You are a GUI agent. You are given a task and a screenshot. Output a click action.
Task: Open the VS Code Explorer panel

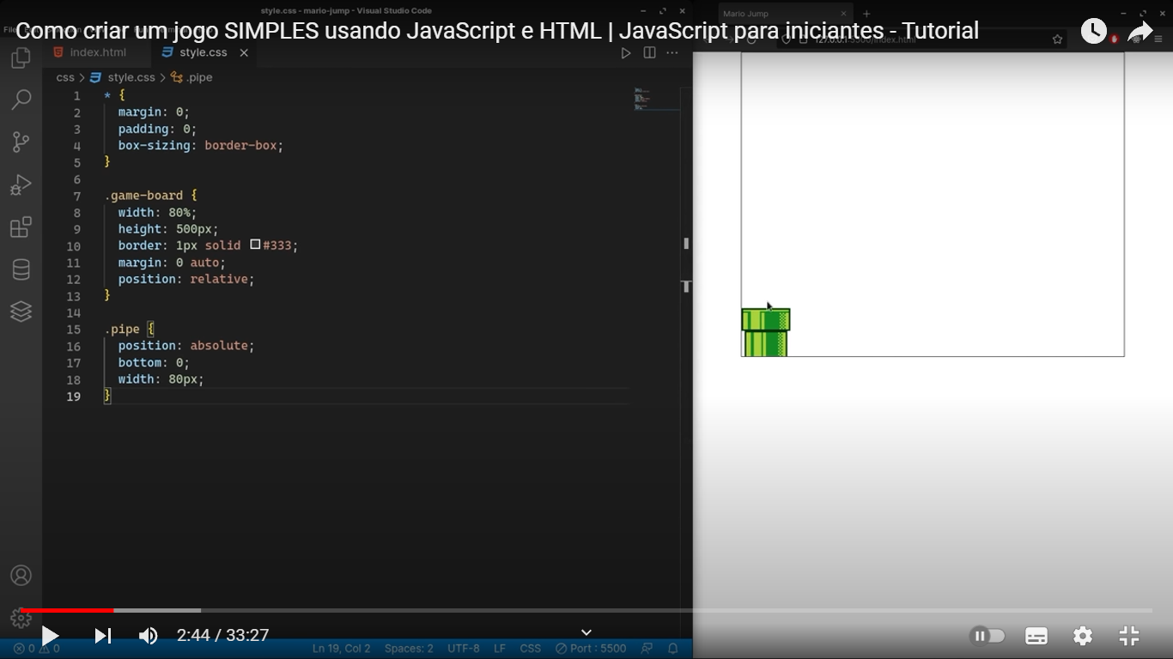pos(21,58)
